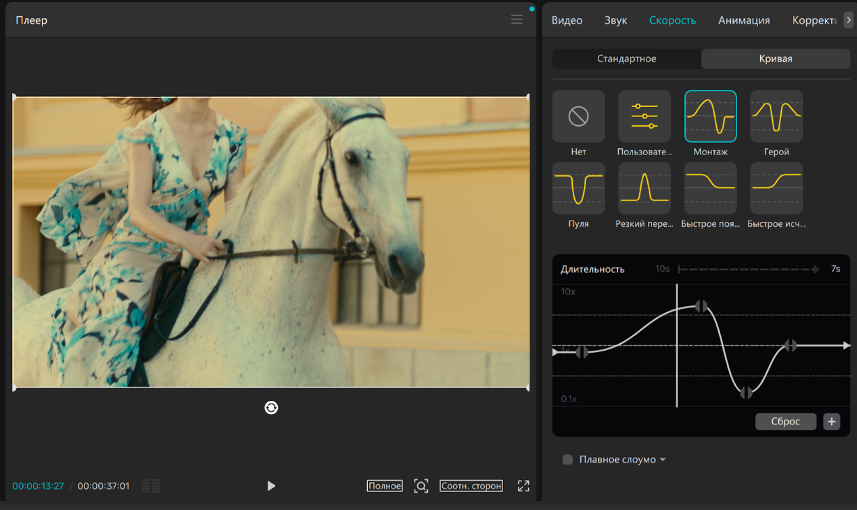
Task: Click the Сброс reset button
Action: tap(785, 422)
